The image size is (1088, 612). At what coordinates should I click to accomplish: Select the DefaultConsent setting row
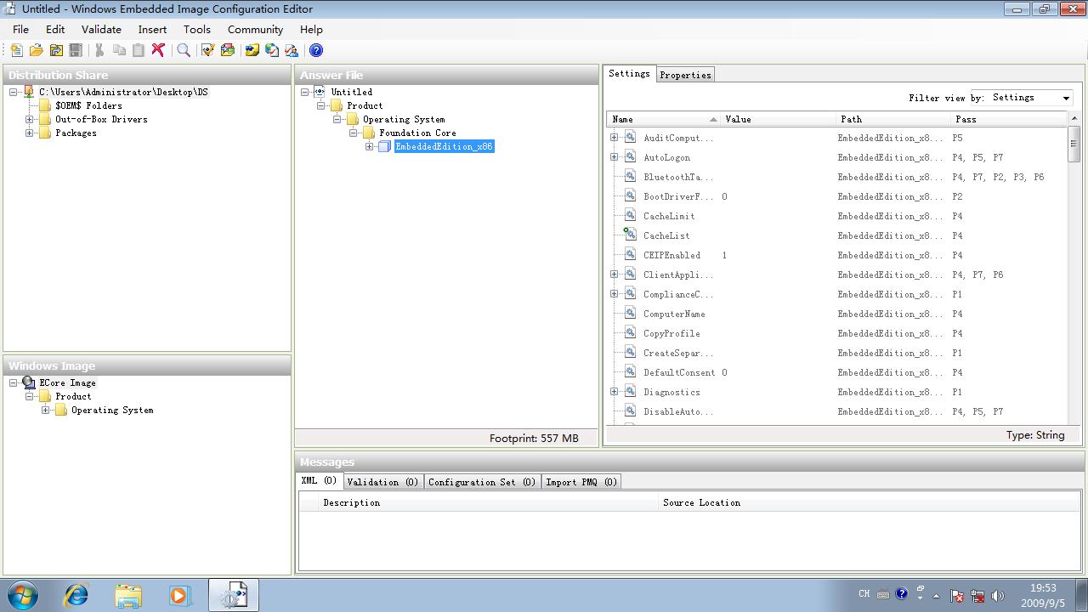837,372
